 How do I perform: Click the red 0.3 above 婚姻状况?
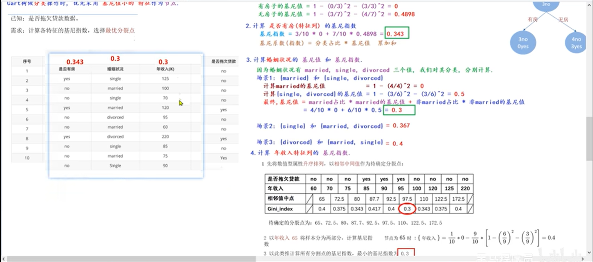coord(115,58)
